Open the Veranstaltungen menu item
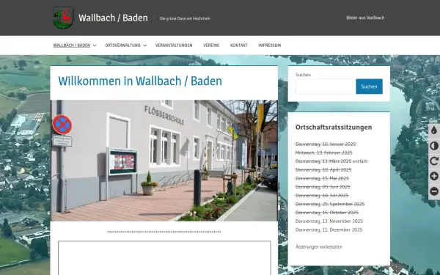 [x=174, y=45]
